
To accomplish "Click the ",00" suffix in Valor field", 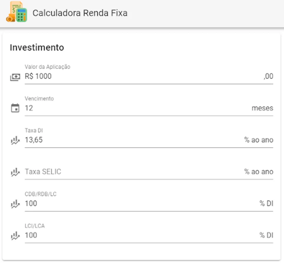I will (x=268, y=77).
